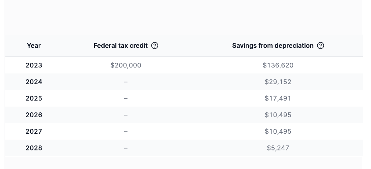Select the 2028 year row label

click(34, 148)
